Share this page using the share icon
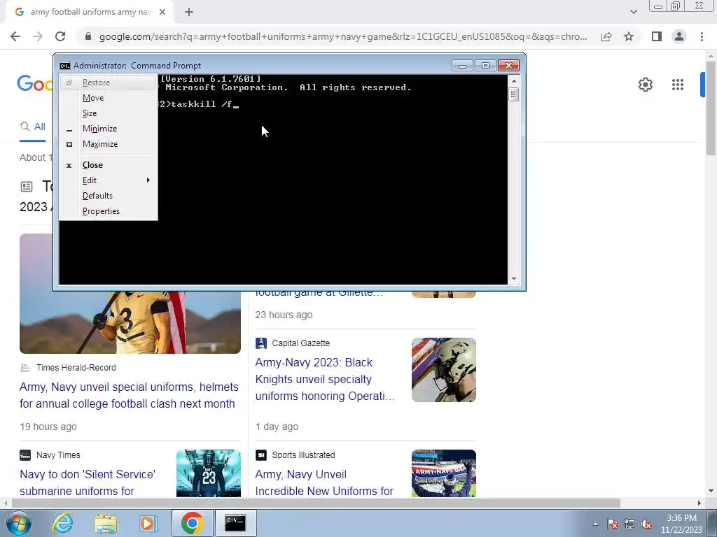The width and height of the screenshot is (717, 537). 606,36
